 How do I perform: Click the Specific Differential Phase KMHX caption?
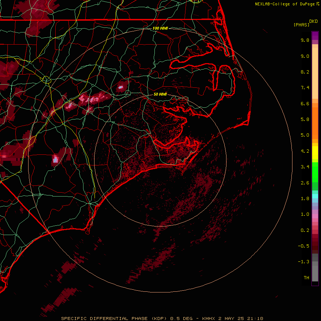[162, 319]
